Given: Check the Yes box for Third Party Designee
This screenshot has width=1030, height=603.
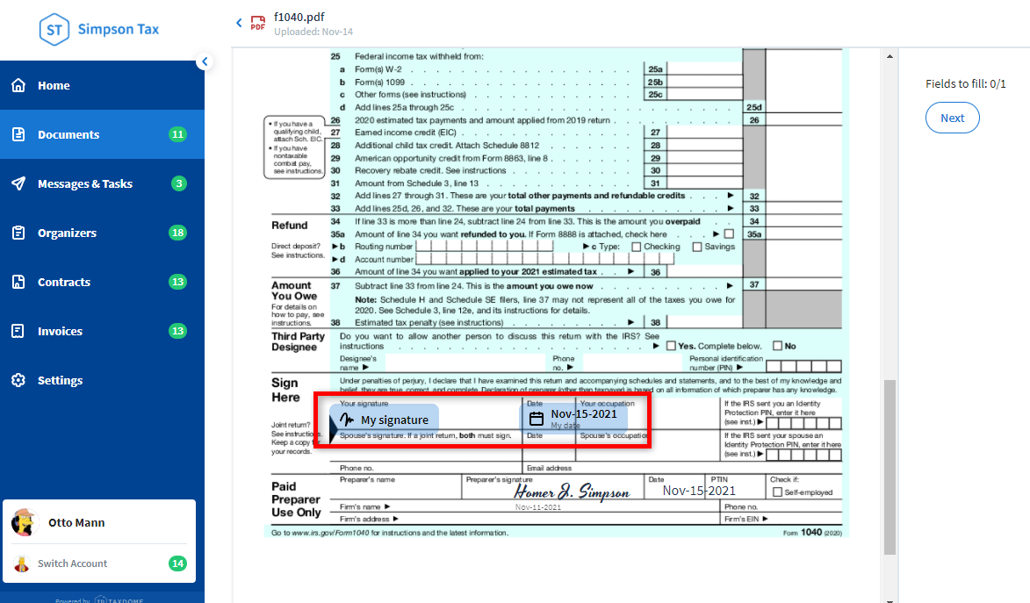Looking at the screenshot, I should pyautogui.click(x=671, y=344).
